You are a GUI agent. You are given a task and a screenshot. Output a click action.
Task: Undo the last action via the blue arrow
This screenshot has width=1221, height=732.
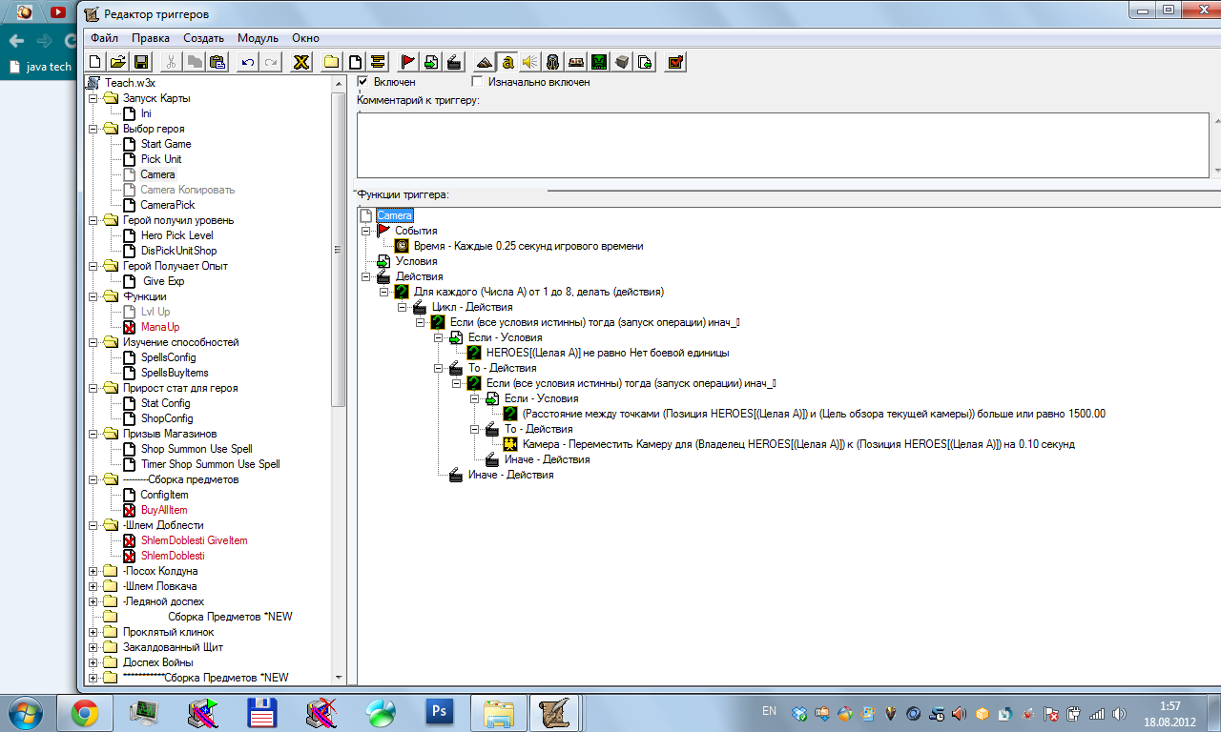pyautogui.click(x=247, y=62)
